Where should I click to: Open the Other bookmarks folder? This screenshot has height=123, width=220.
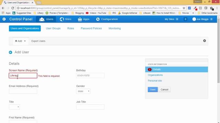tap(208, 13)
